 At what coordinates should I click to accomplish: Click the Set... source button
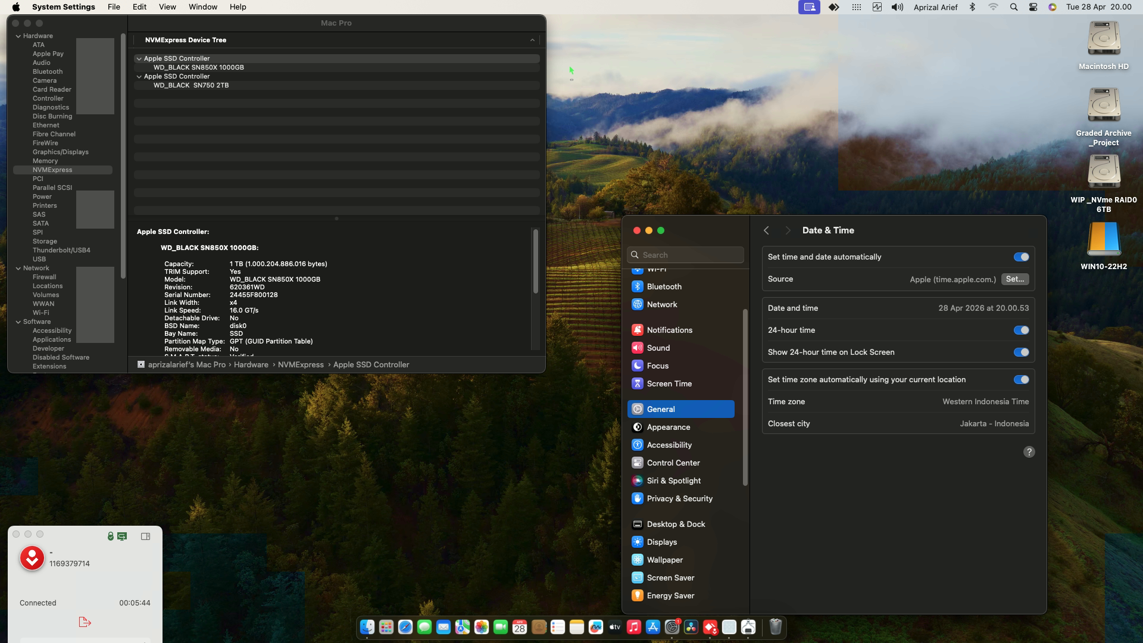click(1015, 279)
